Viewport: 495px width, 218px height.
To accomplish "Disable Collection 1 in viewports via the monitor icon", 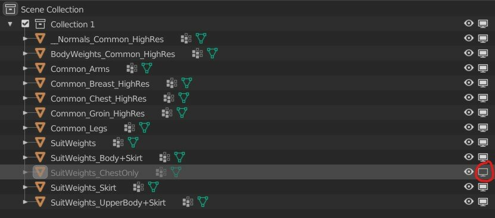I will point(482,24).
